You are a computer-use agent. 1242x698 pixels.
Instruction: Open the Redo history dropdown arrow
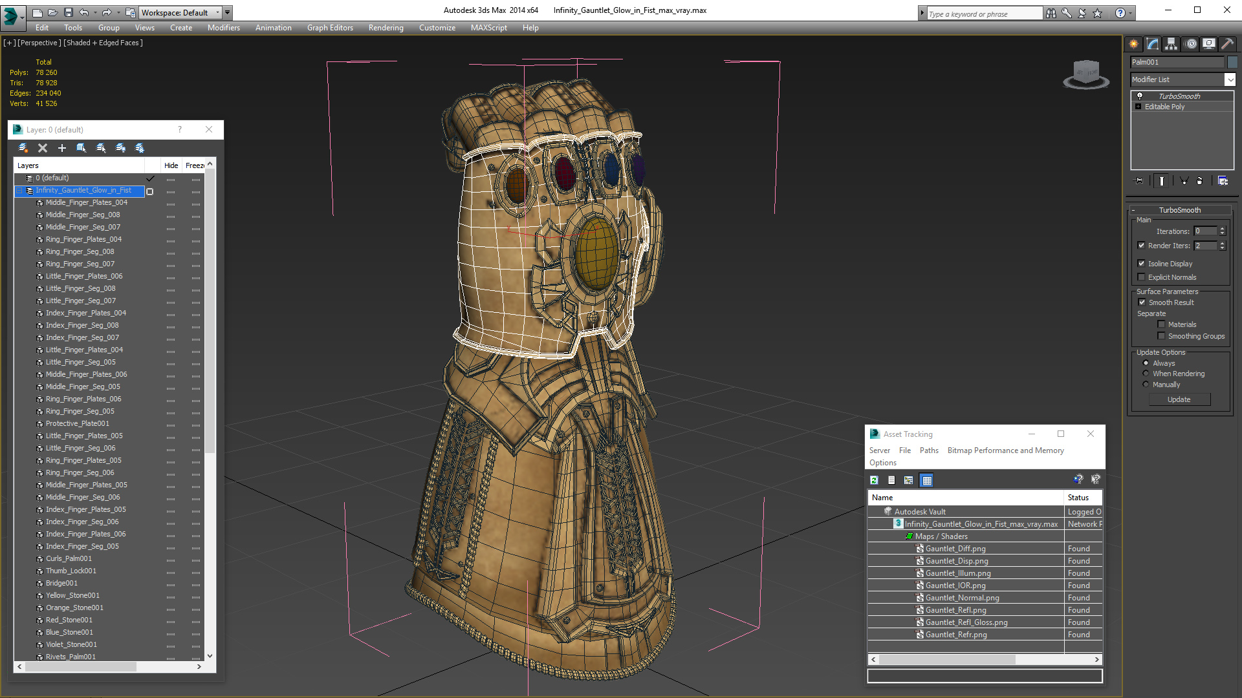pos(118,13)
